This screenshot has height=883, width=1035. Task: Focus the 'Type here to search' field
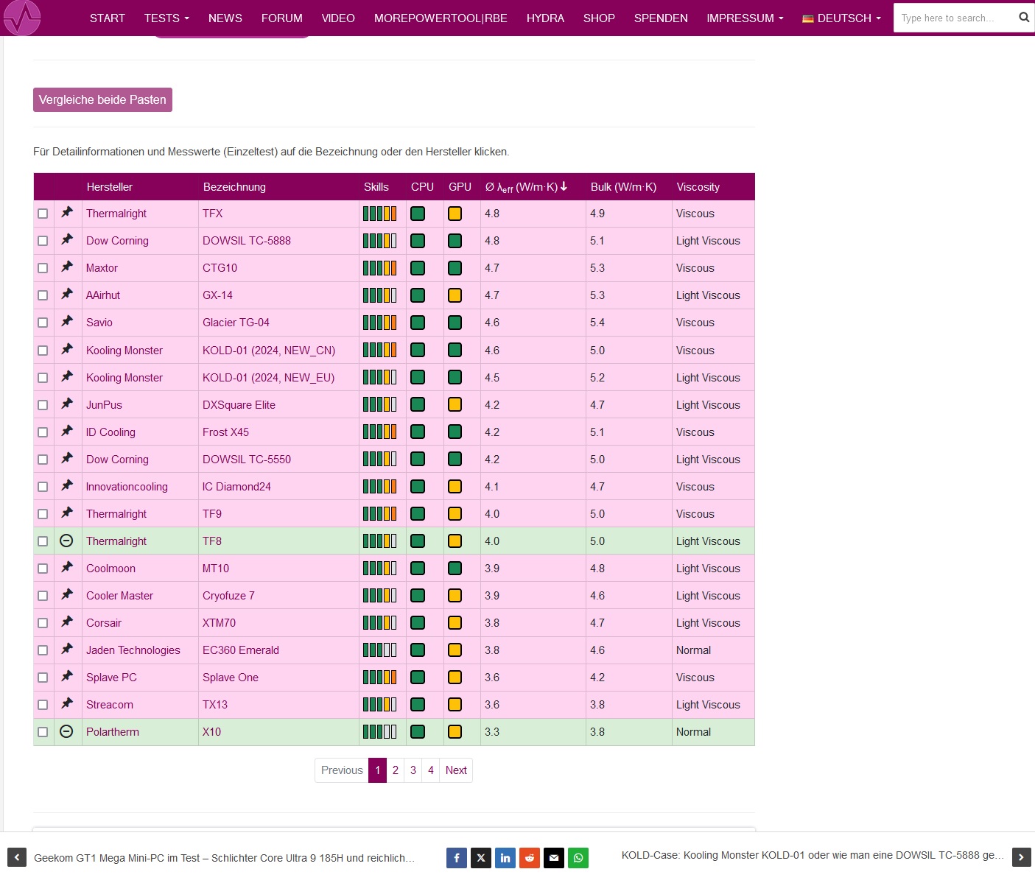[x=954, y=18]
